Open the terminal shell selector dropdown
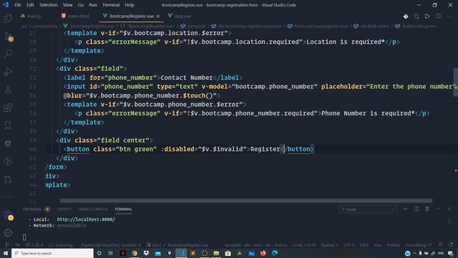Screen dimensions: 458x258 367,209
